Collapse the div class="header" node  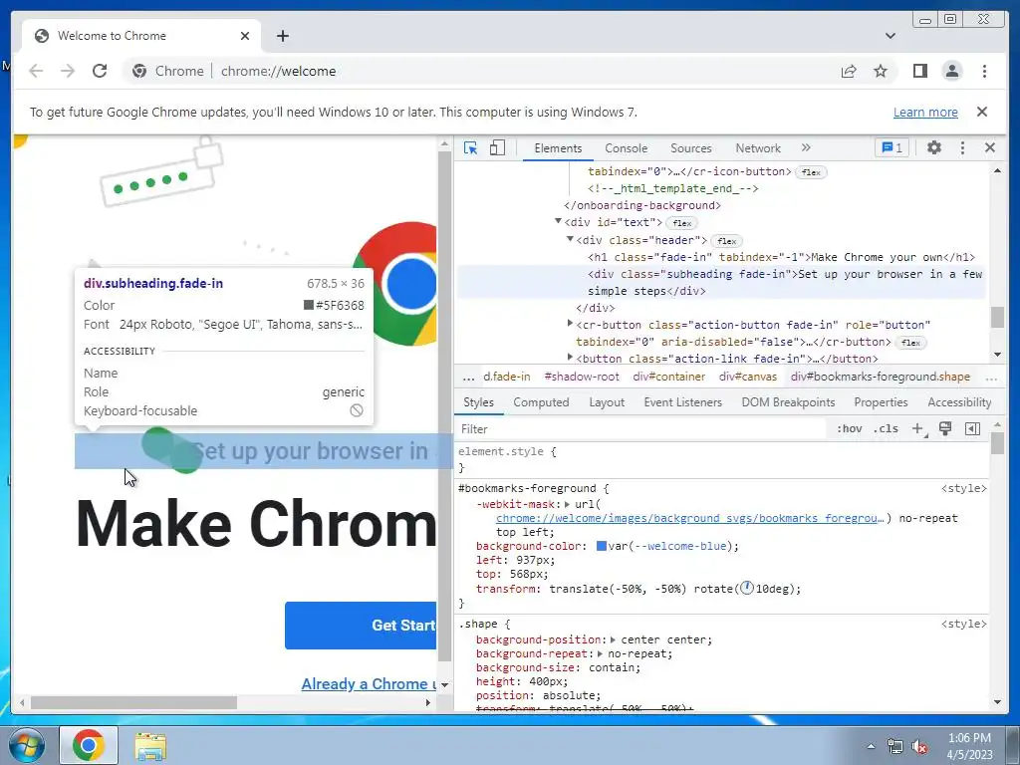(570, 239)
